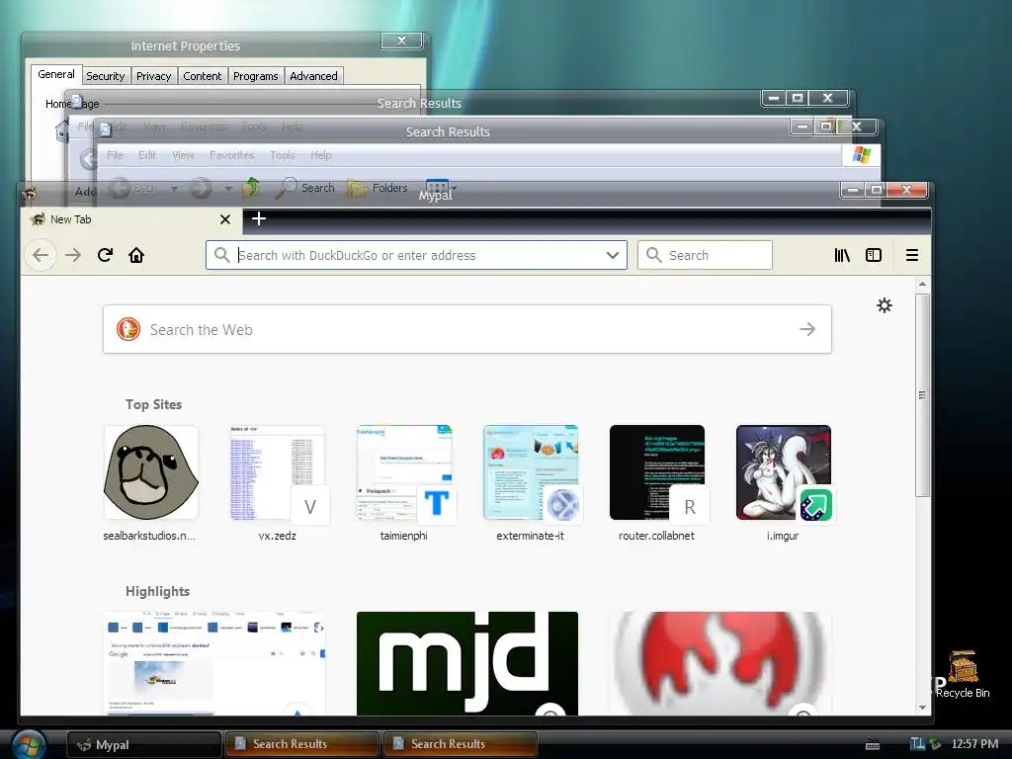Open the Windows Start orb
Image resolution: width=1012 pixels, height=759 pixels.
point(28,745)
